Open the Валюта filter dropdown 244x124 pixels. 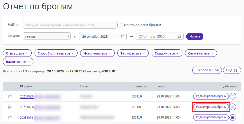point(18,62)
